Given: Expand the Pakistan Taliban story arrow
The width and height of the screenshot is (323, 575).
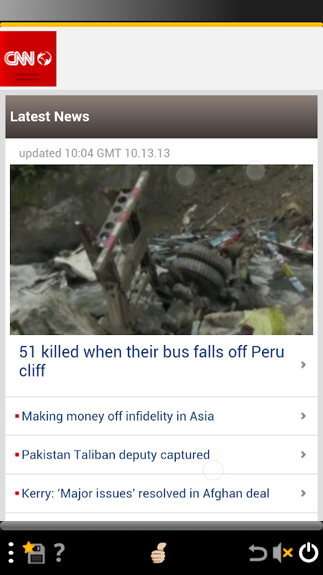Looking at the screenshot, I should coord(303,454).
